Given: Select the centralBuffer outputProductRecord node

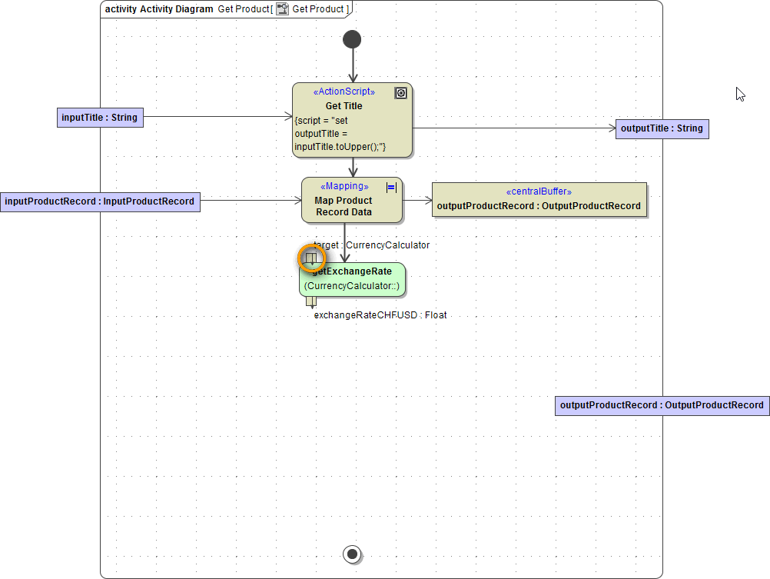Looking at the screenshot, I should [539, 200].
